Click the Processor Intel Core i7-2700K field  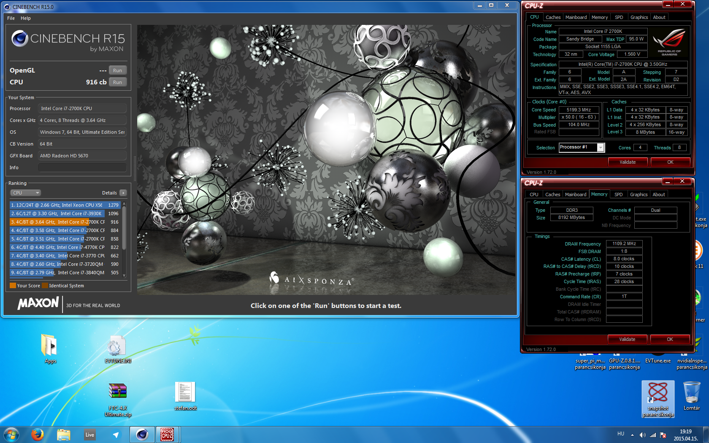pyautogui.click(x=82, y=108)
